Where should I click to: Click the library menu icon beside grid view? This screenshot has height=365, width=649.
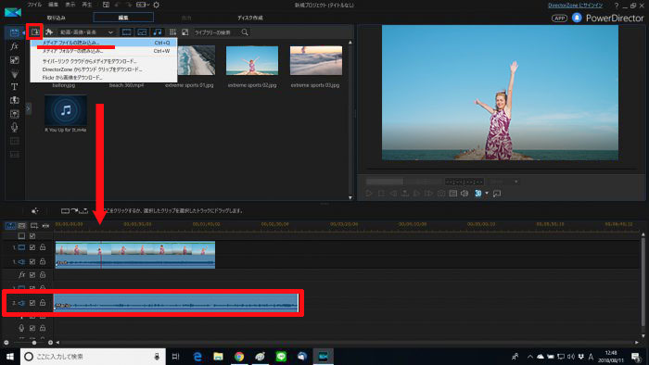(185, 31)
